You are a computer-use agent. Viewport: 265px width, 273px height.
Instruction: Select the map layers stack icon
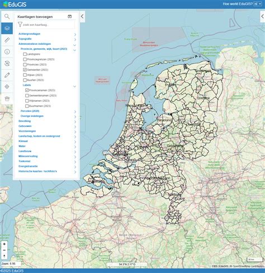click(7, 29)
